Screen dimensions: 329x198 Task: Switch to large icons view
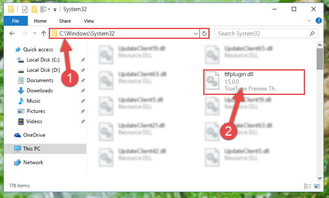point(317,186)
